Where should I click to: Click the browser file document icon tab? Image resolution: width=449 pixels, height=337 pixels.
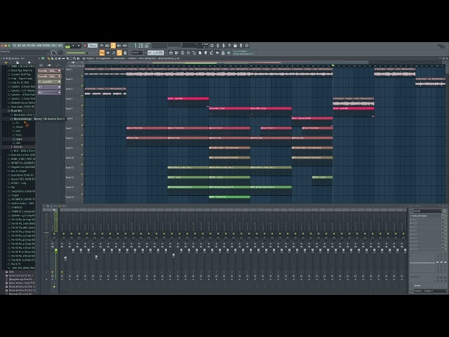[x=18, y=62]
